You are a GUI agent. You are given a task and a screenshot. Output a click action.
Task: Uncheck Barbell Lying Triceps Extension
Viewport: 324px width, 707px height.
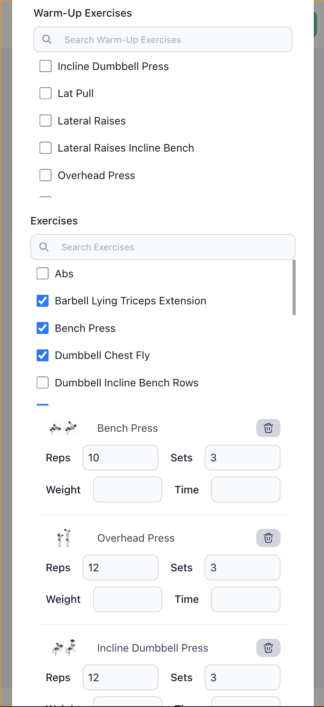[42, 301]
